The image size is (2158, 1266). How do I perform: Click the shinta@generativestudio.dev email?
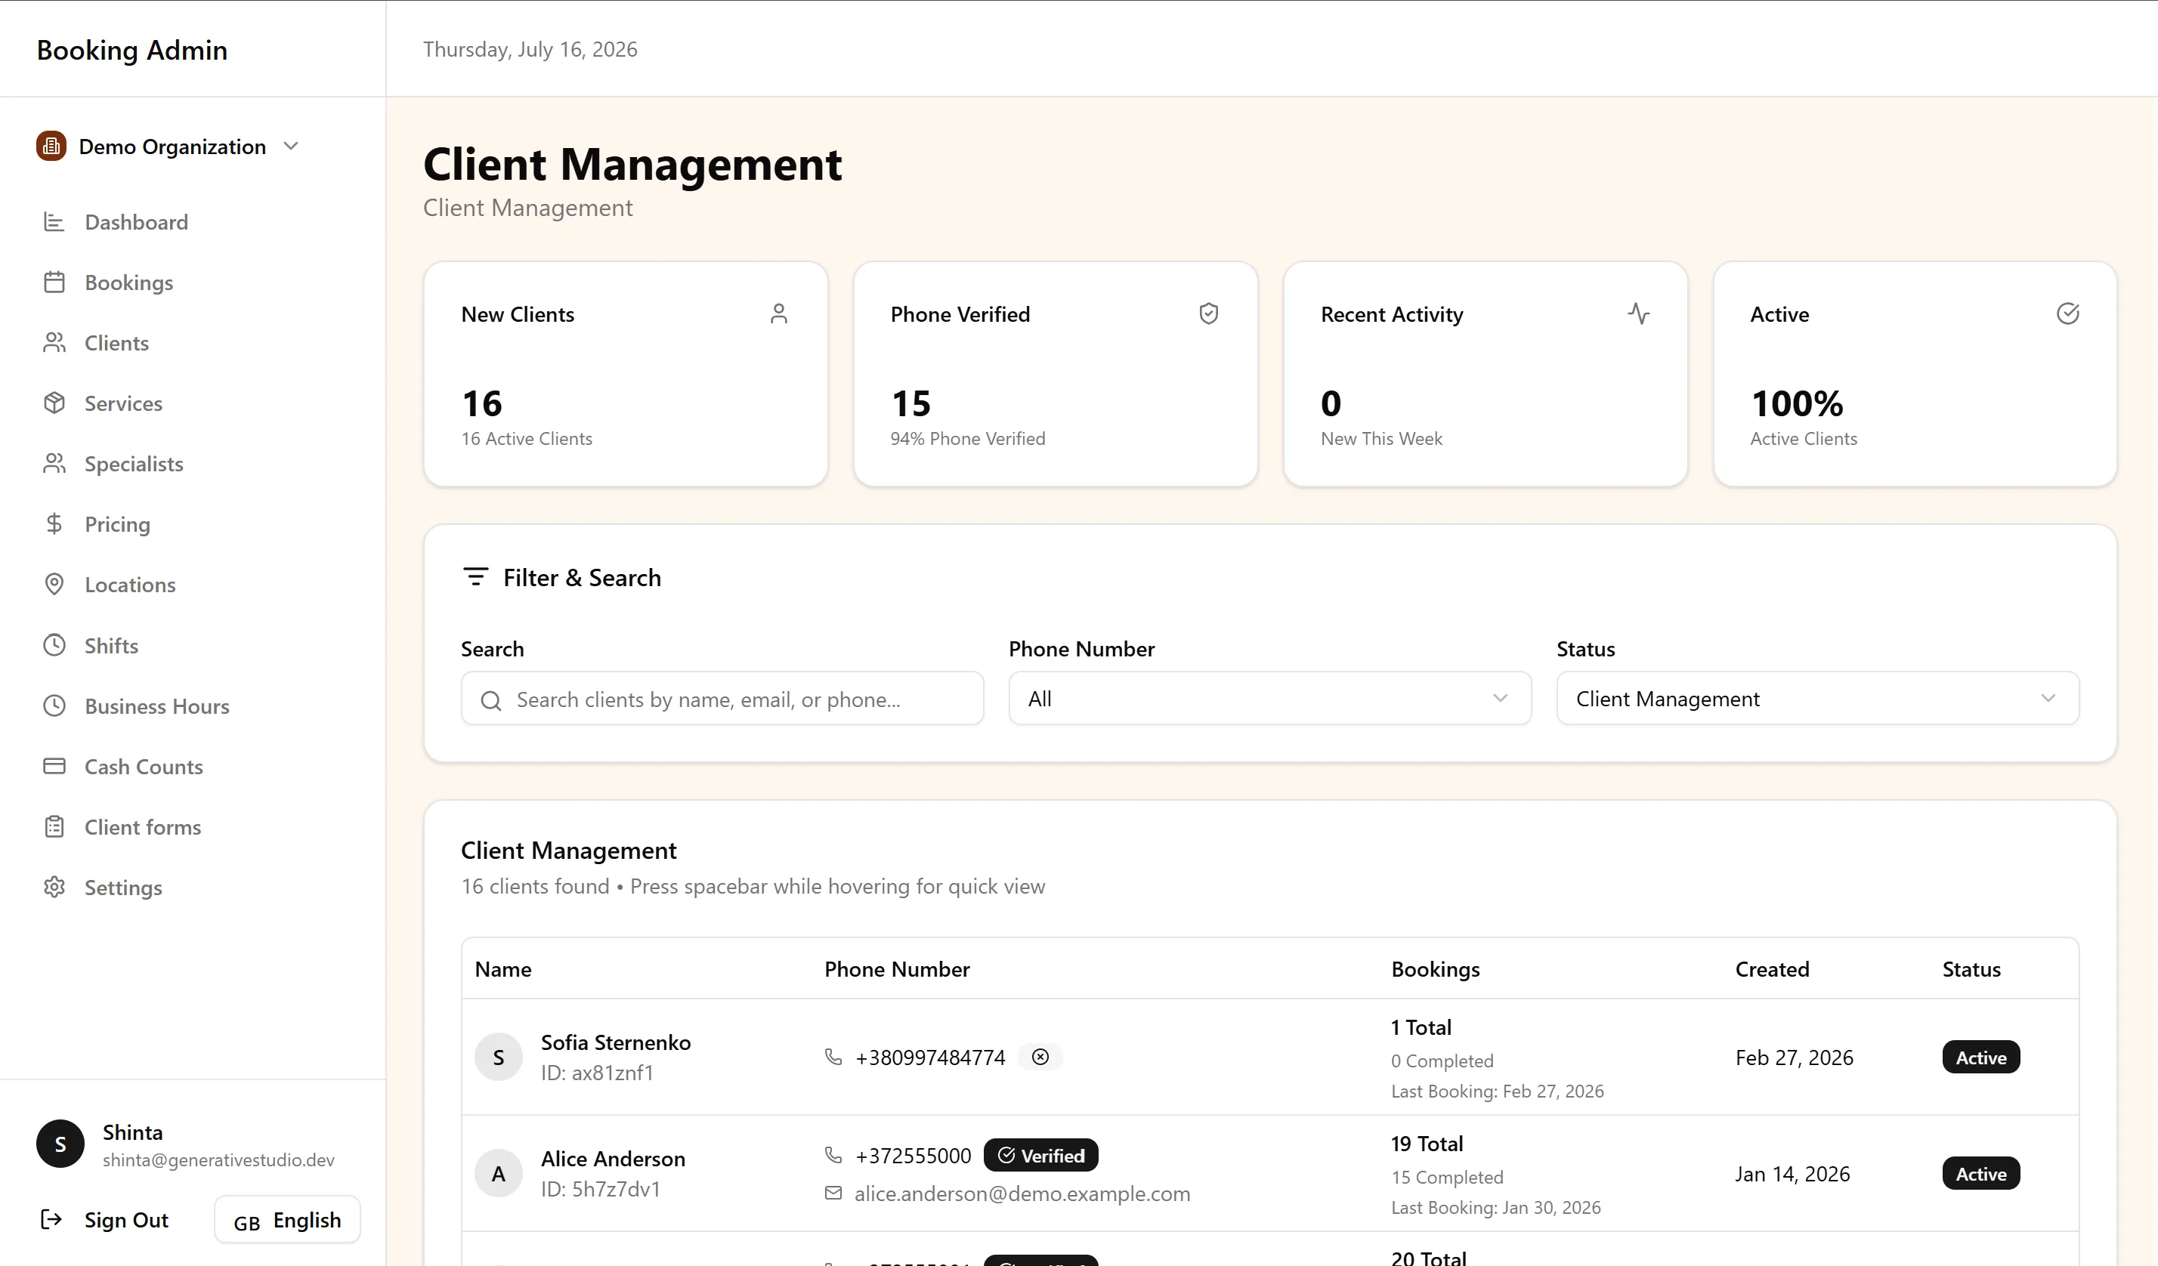tap(218, 1159)
